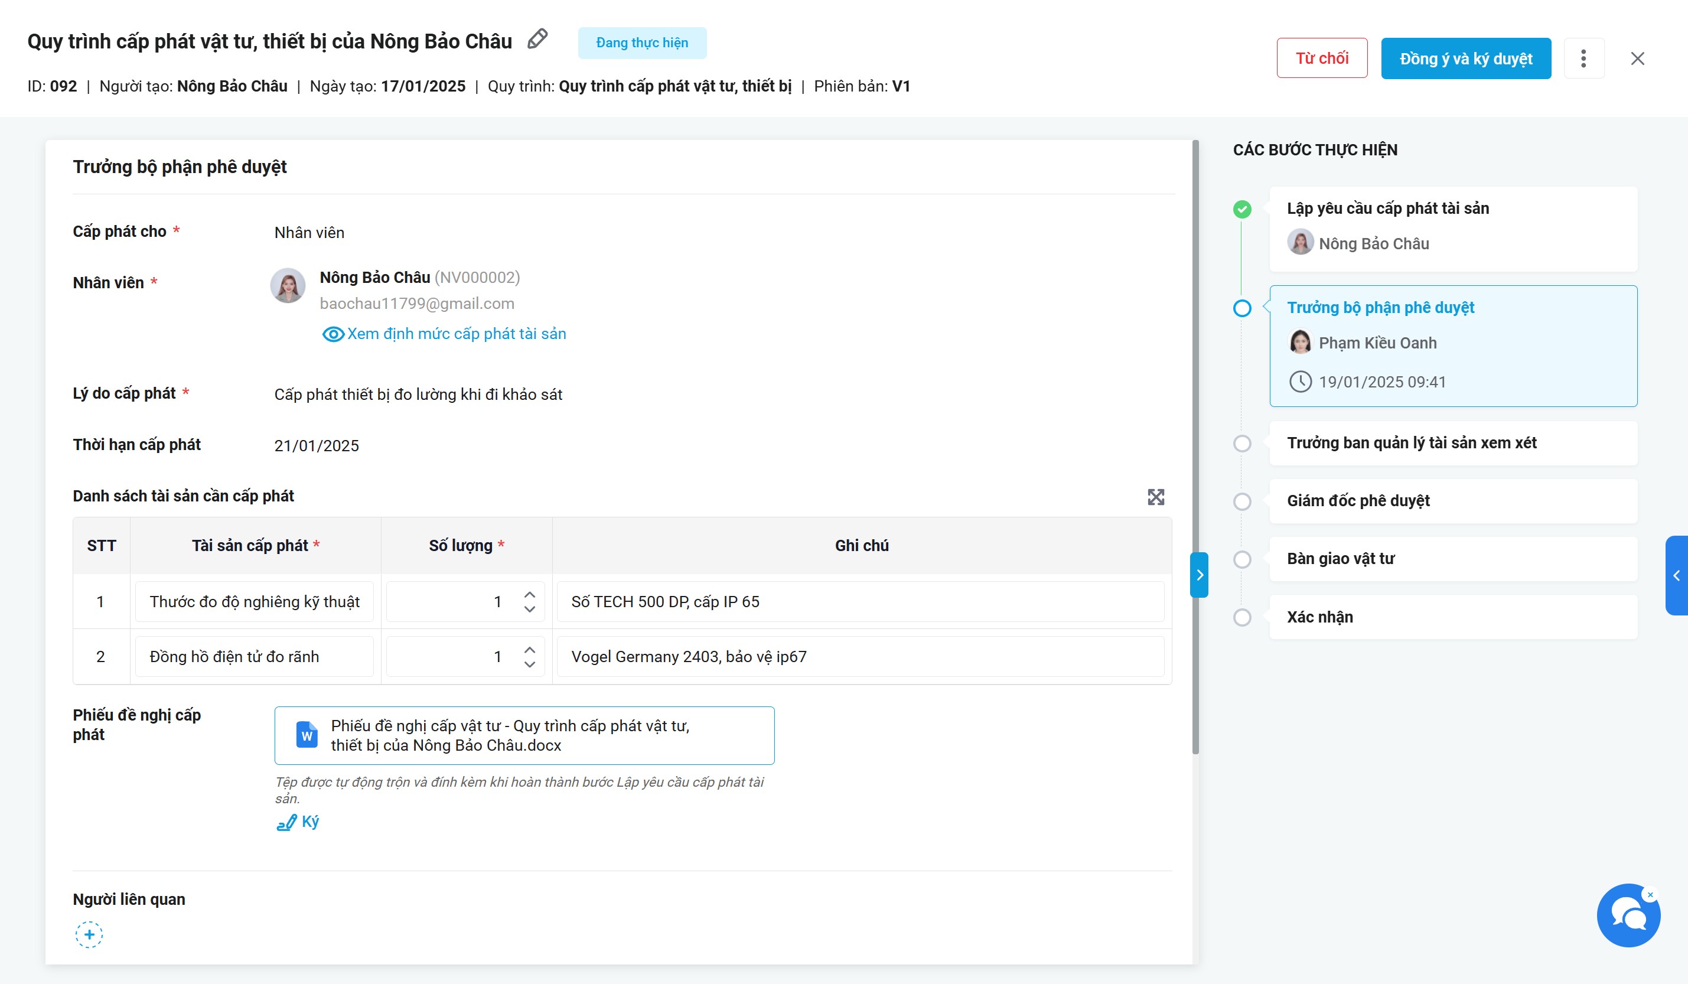Select the Giám đốc phê duyệt step circle
This screenshot has height=984, width=1688.
[1242, 501]
